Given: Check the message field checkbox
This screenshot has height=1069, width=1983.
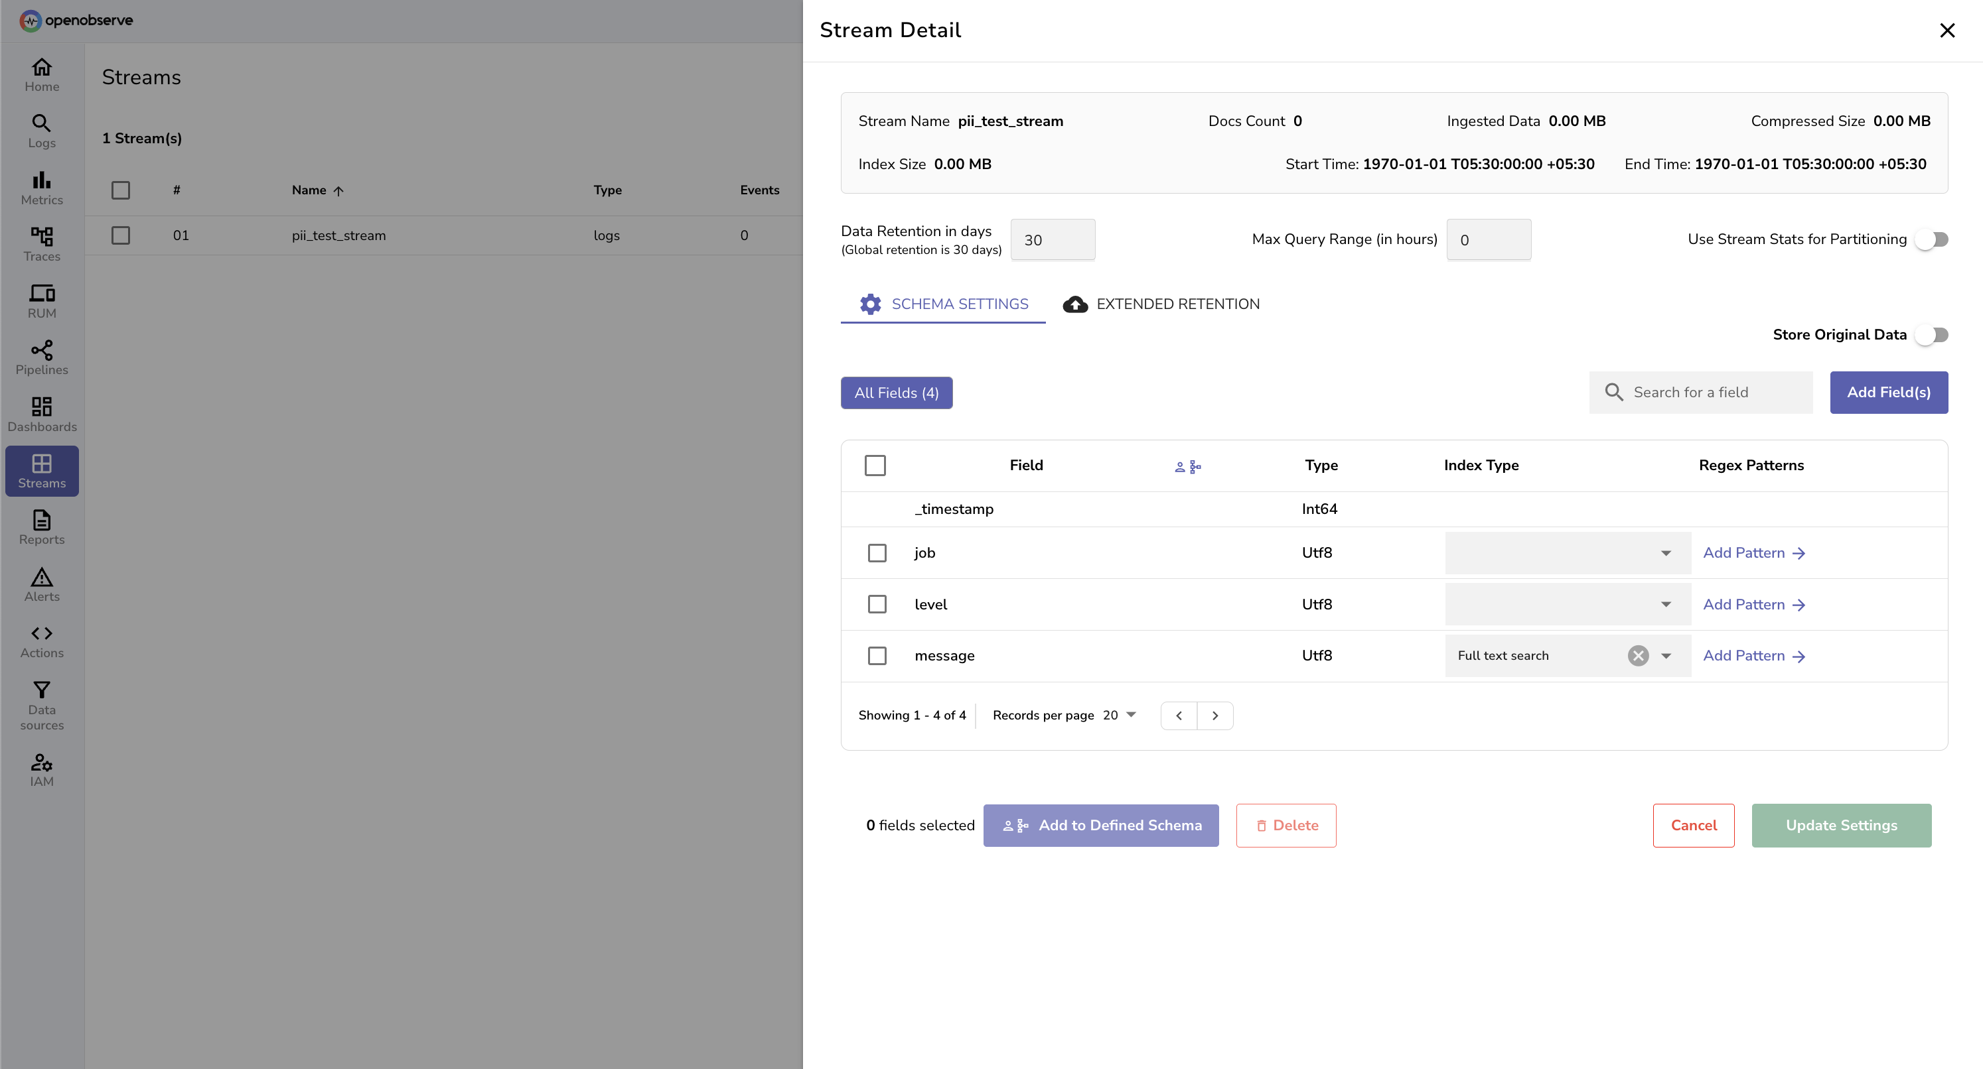Looking at the screenshot, I should point(877,655).
